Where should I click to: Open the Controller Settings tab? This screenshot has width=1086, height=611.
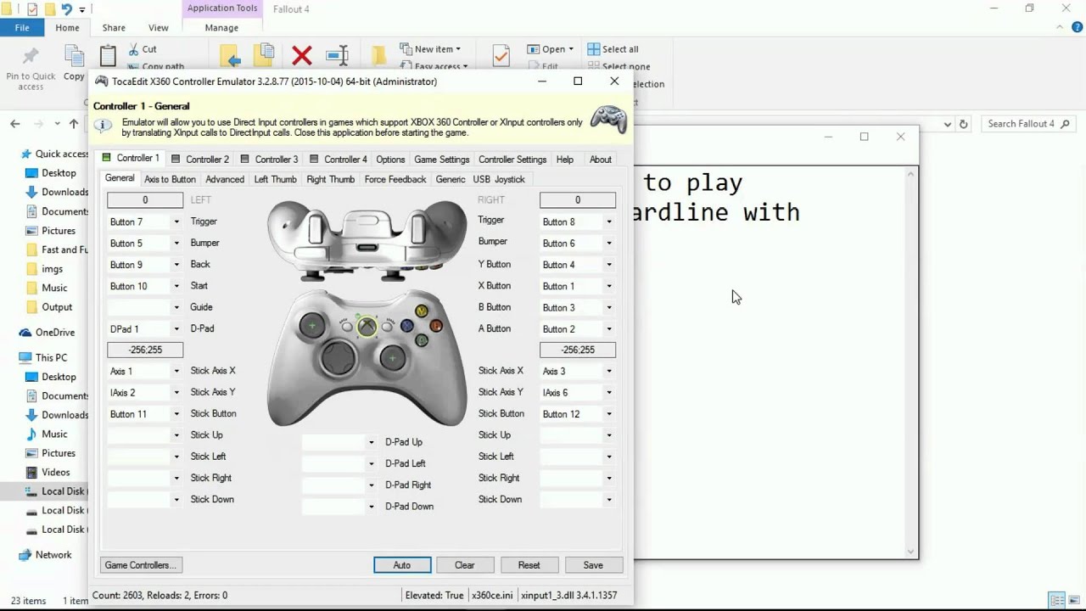click(x=512, y=160)
